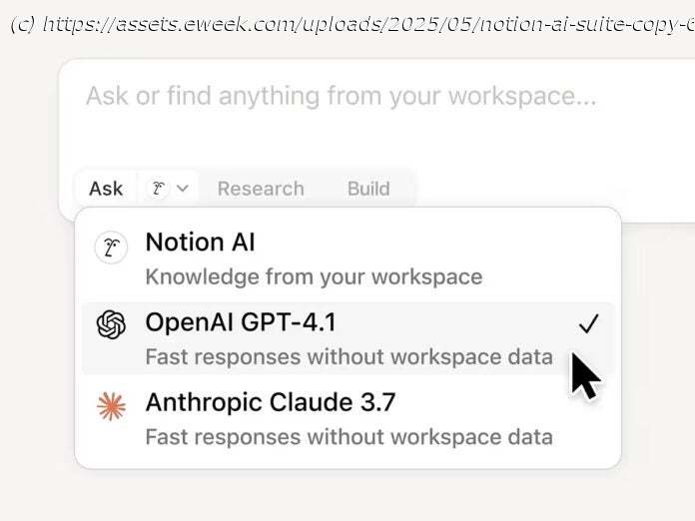The image size is (695, 521).
Task: Click the Notion AI face icon beside Ask
Action: [x=158, y=188]
